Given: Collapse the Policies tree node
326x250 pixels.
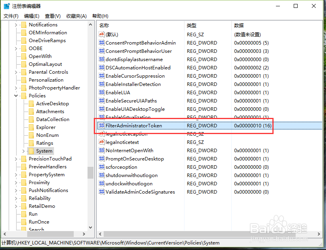Looking at the screenshot, I should point(16,95).
